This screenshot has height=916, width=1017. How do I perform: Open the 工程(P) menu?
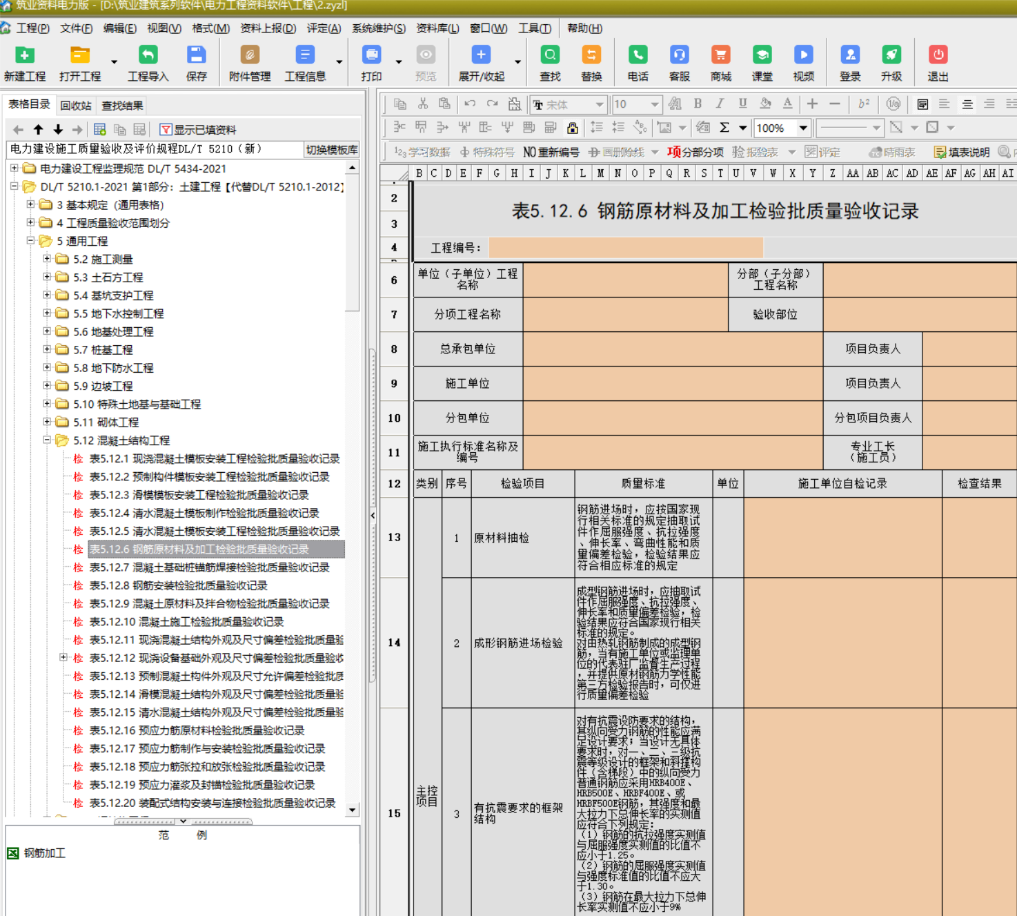click(x=32, y=28)
